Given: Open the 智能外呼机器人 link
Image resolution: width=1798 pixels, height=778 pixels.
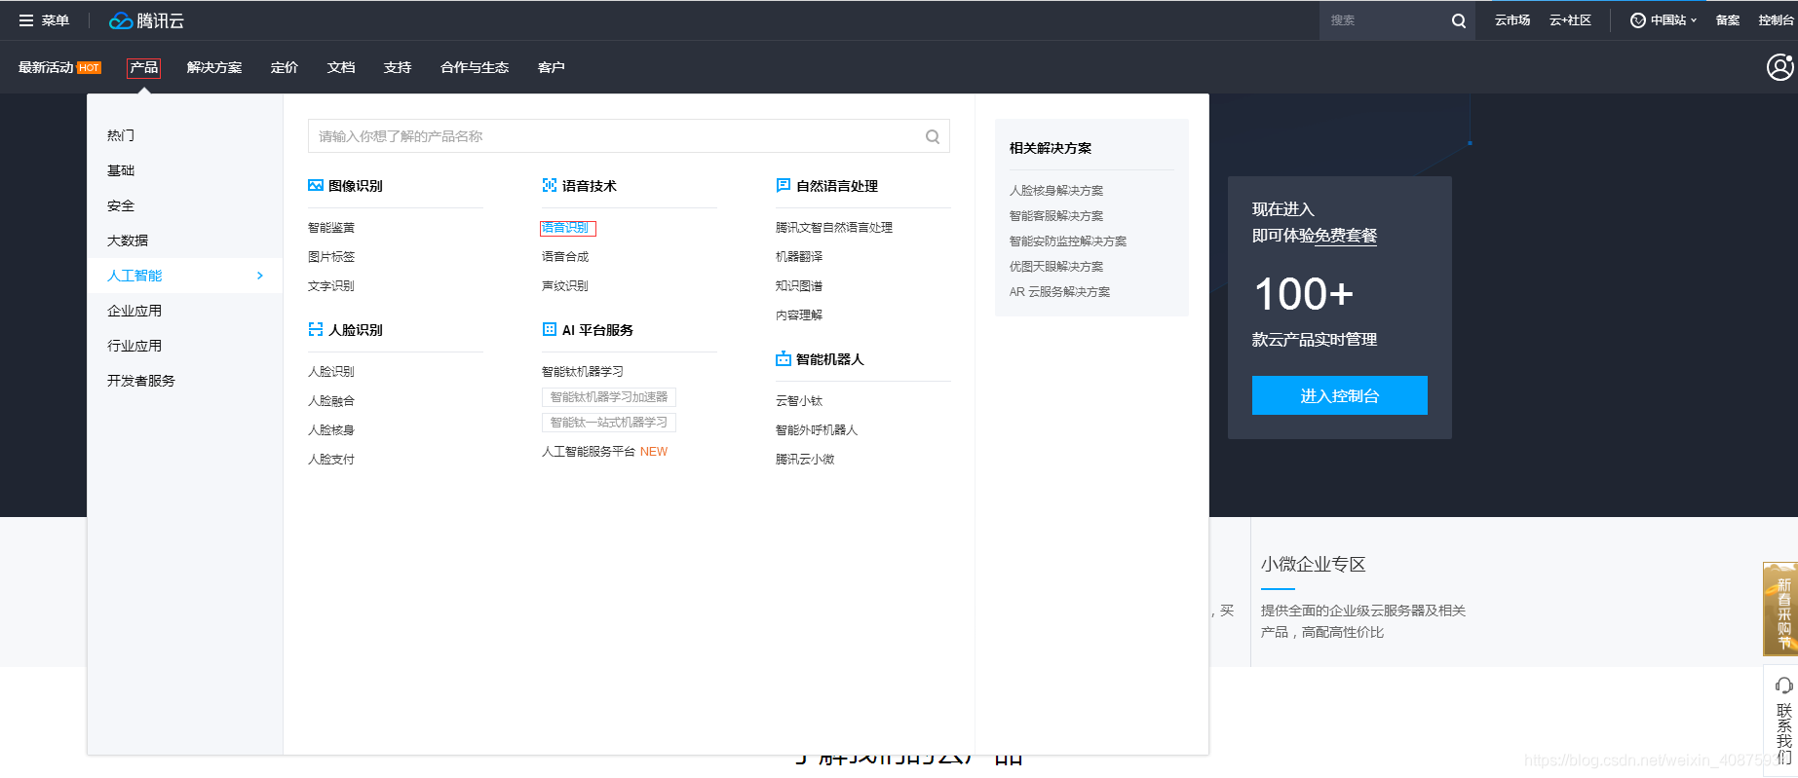Looking at the screenshot, I should point(817,429).
